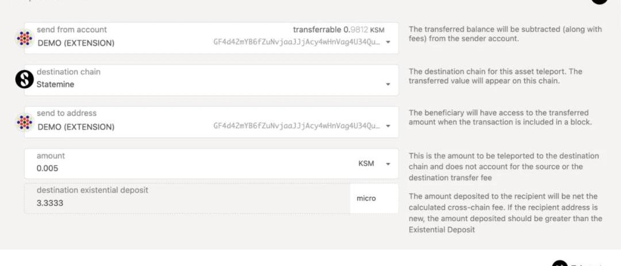Click the Statemine chain logo

pos(24,79)
